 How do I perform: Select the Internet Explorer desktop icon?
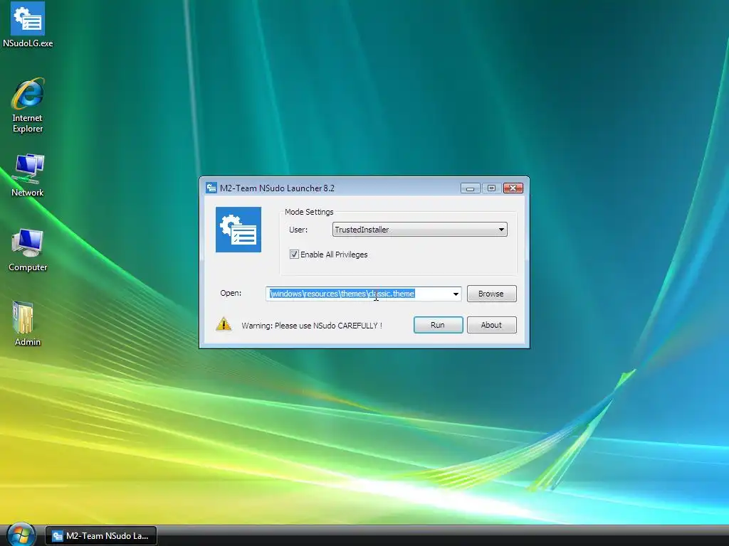pos(28,105)
